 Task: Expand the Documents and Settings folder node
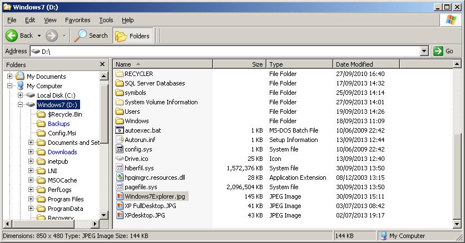click(31, 143)
